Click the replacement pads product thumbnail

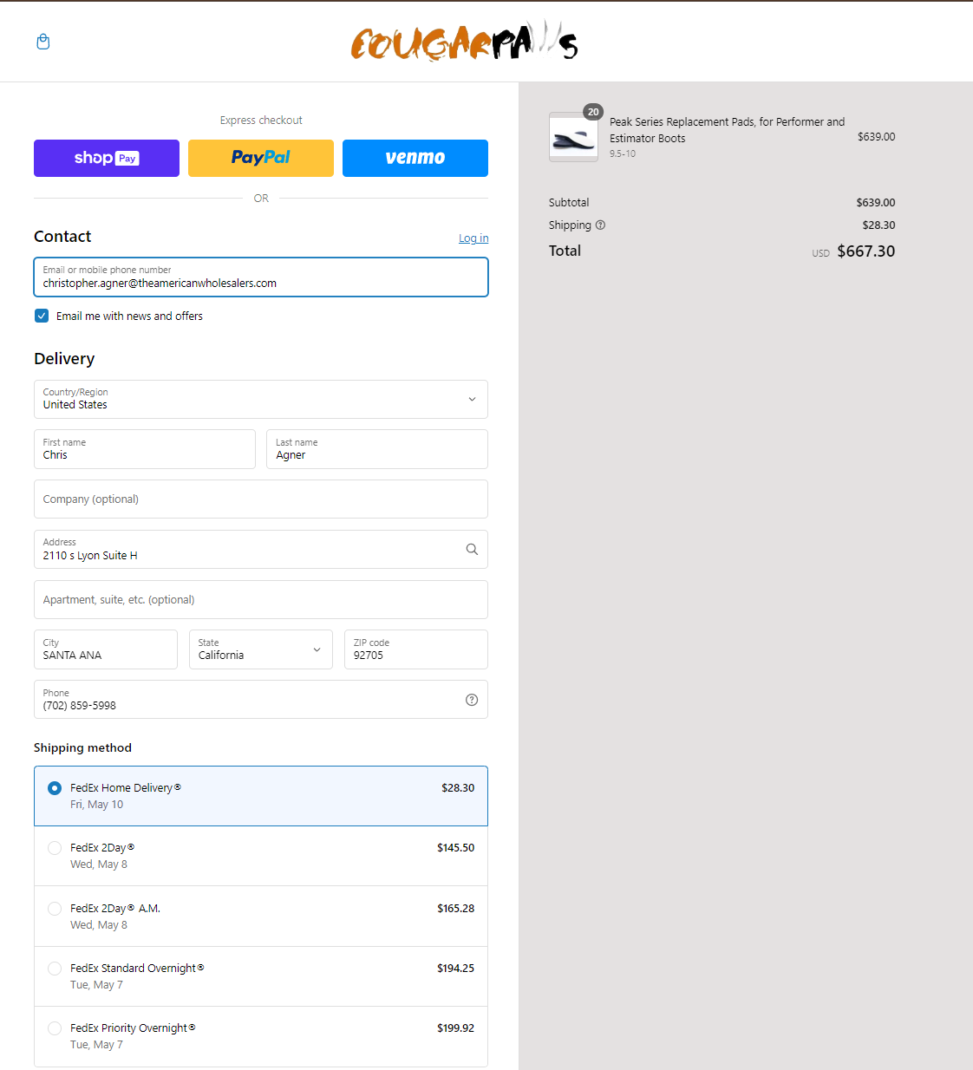coord(573,137)
